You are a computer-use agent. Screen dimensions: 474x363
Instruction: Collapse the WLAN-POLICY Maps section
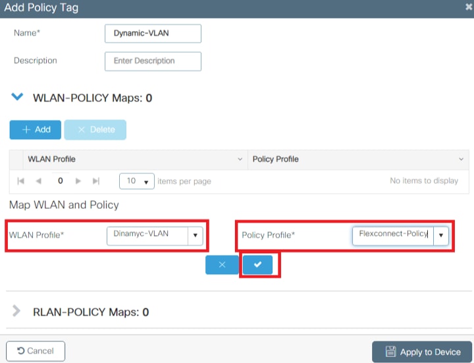(x=18, y=98)
